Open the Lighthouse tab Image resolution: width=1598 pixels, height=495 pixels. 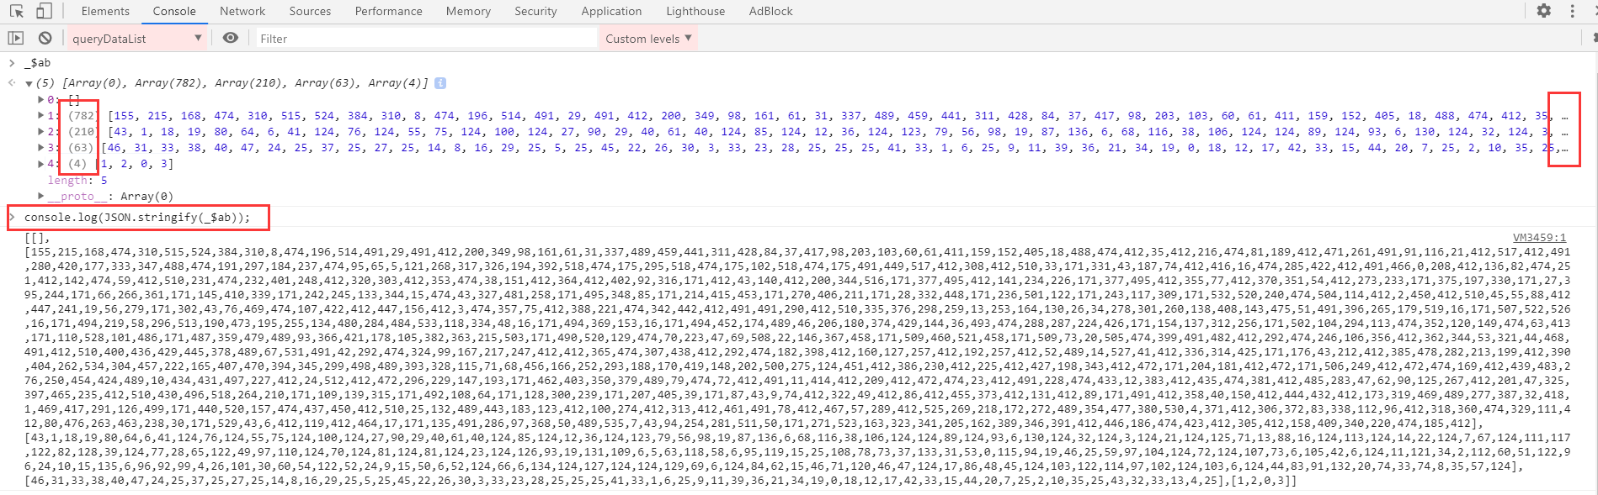[x=695, y=11]
